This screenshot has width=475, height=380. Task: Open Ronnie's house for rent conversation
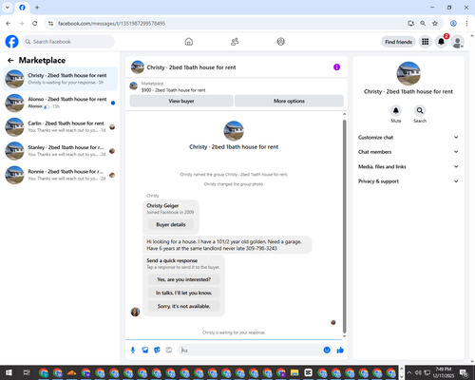coord(60,175)
